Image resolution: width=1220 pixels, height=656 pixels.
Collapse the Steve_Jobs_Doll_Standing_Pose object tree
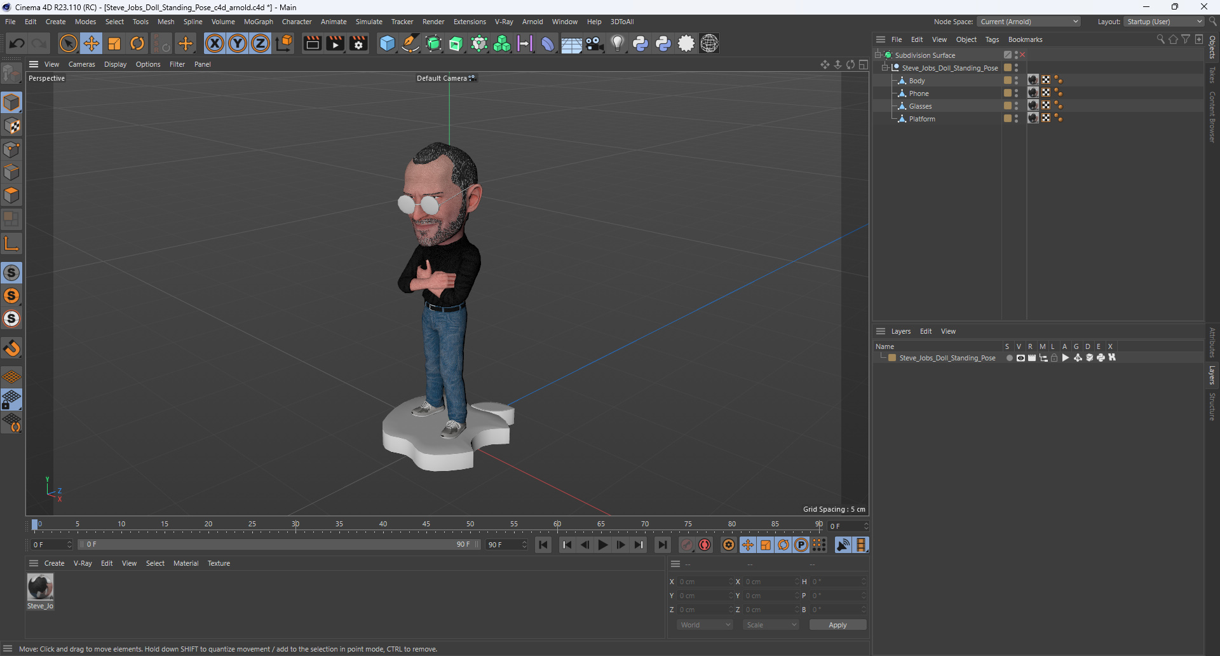(885, 67)
